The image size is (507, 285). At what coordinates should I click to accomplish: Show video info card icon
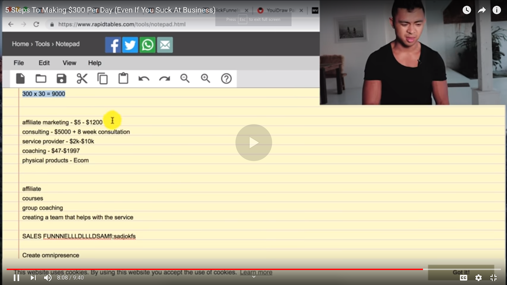(x=497, y=10)
